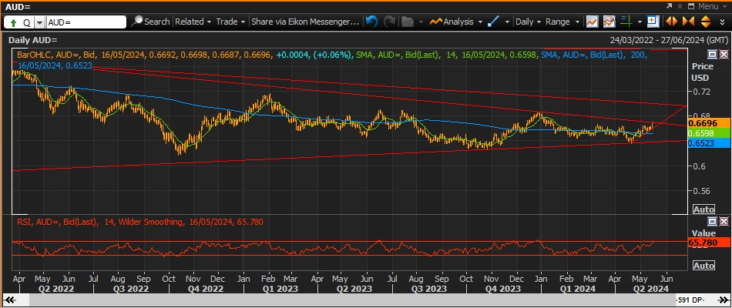Image resolution: width=732 pixels, height=308 pixels.
Task: Click the 24/03/2022 - 27/06/2024 date range
Action: (x=669, y=40)
